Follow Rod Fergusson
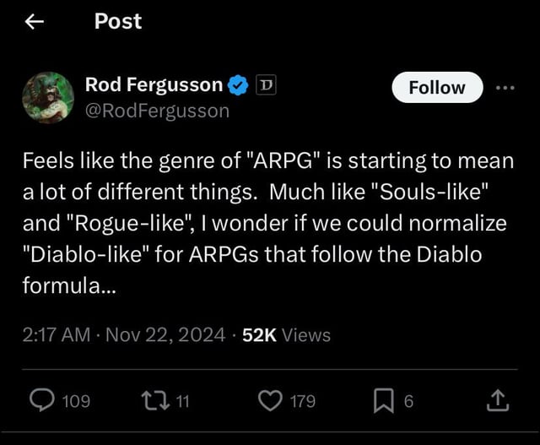The image size is (540, 445). pos(437,88)
